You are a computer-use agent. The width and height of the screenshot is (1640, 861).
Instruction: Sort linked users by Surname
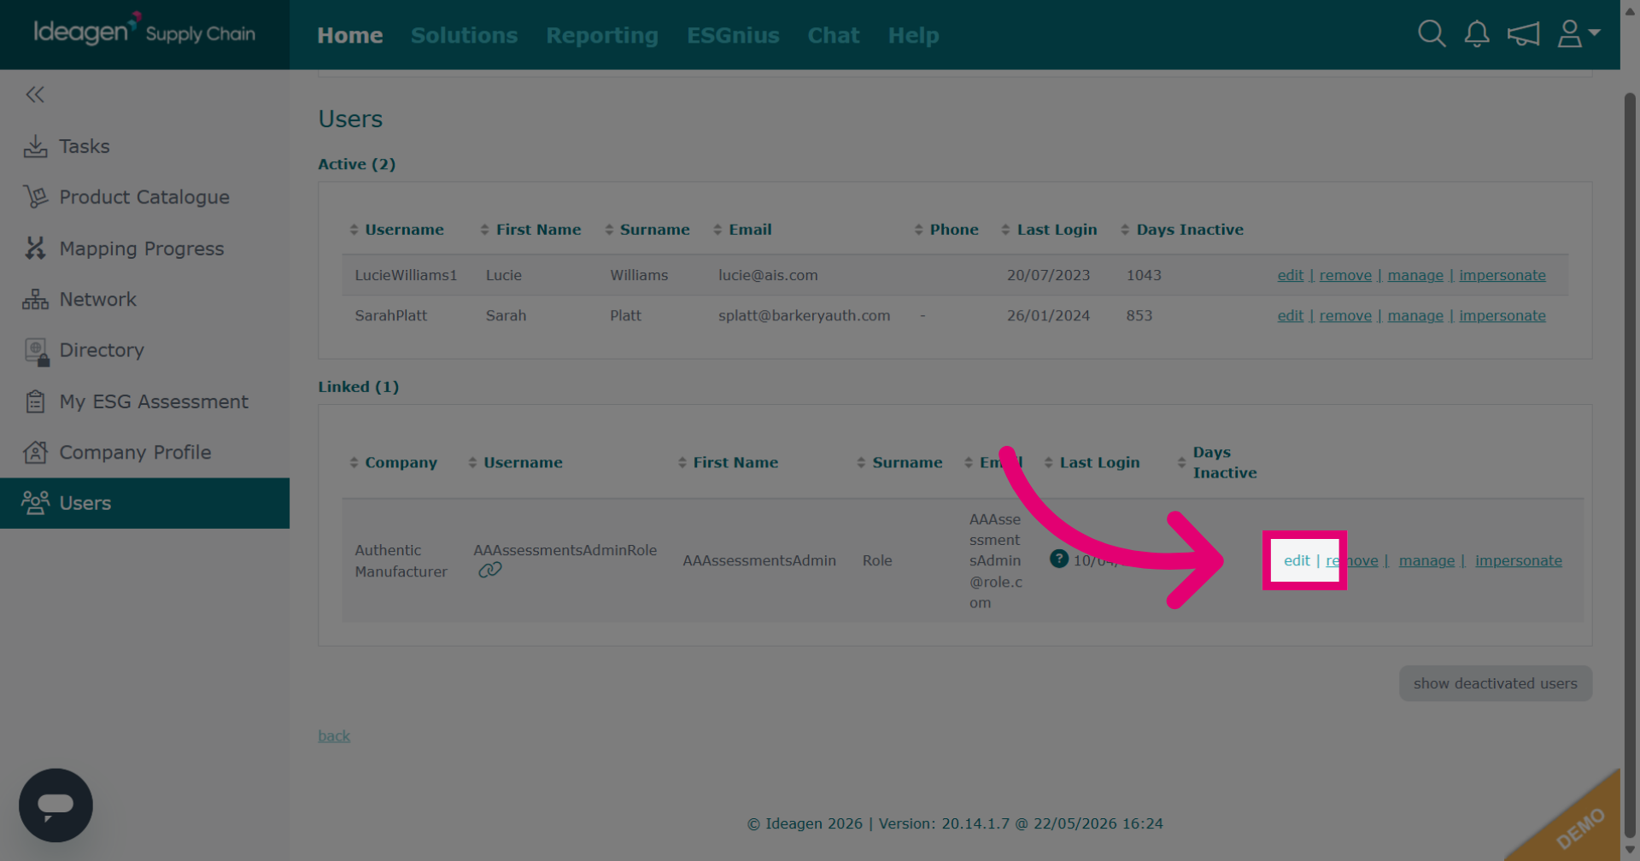click(899, 462)
